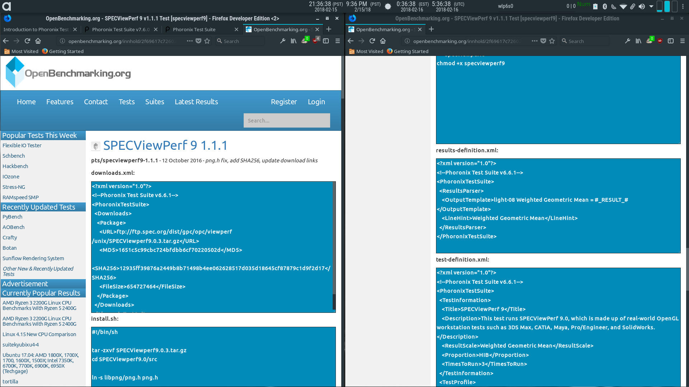Open the Home navigation link
The image size is (689, 387).
(26, 102)
